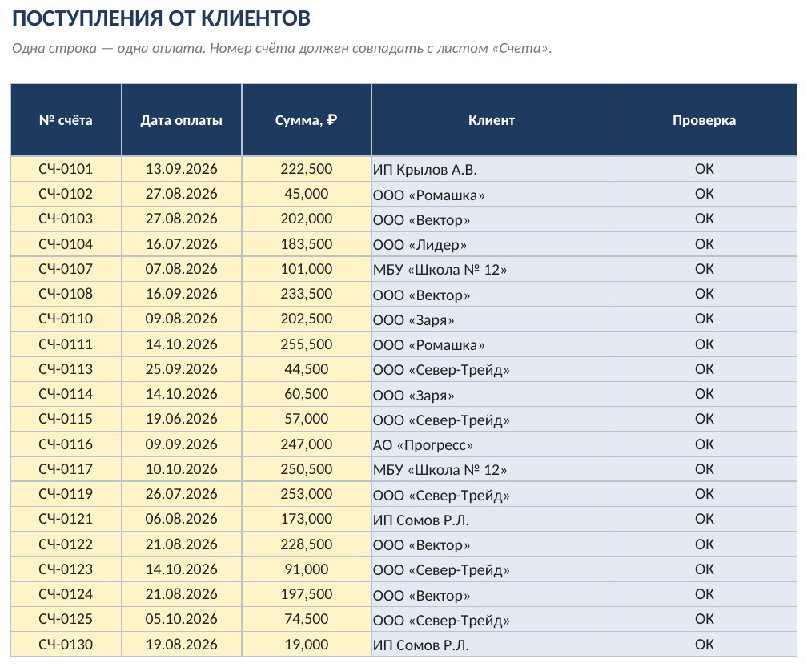Click the ООО «Лидер» client cell

click(492, 244)
